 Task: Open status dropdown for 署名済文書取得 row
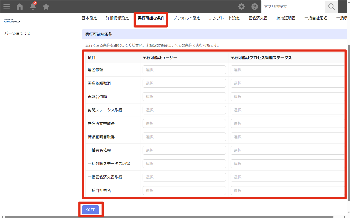[287, 123]
